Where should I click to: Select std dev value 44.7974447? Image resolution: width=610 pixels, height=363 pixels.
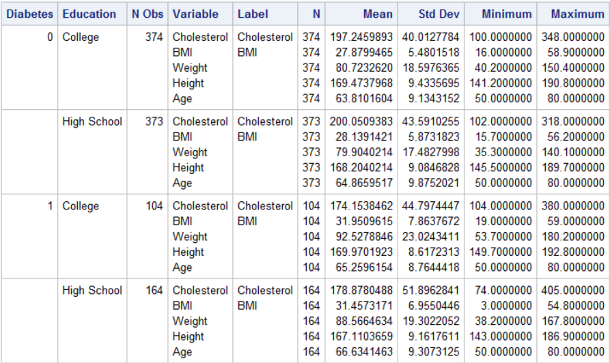tap(430, 206)
